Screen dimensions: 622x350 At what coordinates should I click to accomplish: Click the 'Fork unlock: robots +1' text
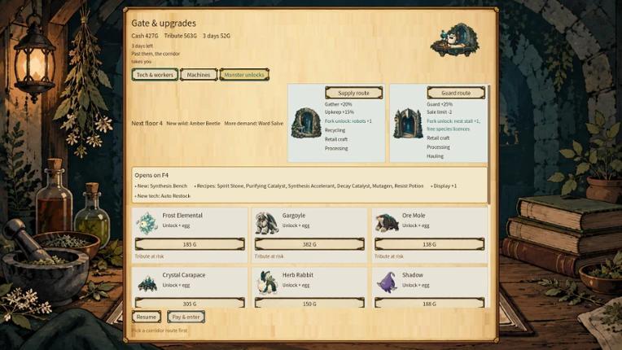pyautogui.click(x=348, y=121)
